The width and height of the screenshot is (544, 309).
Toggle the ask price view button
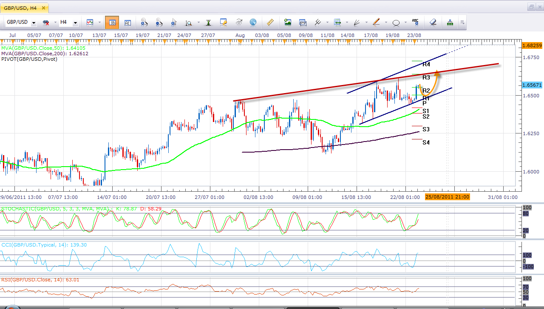(127, 23)
